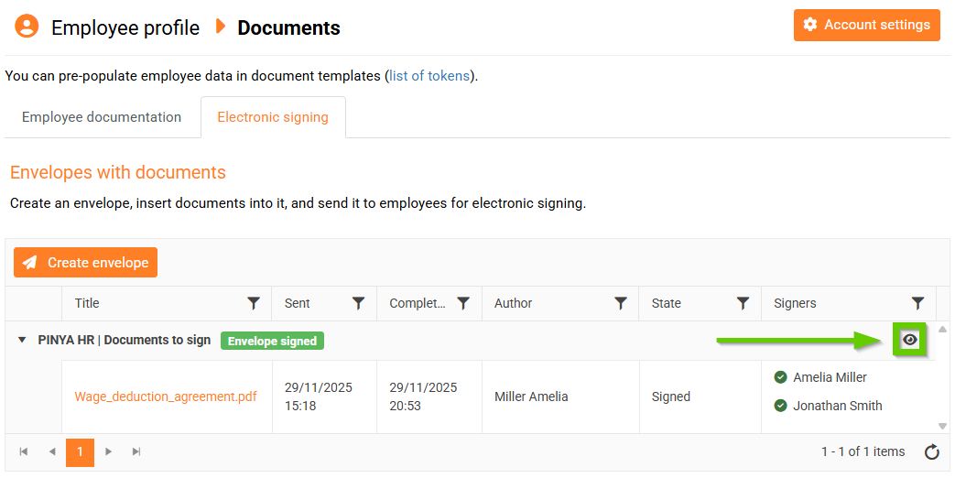Image resolution: width=955 pixels, height=478 pixels.
Task: Open the State column filter
Action: (x=743, y=303)
